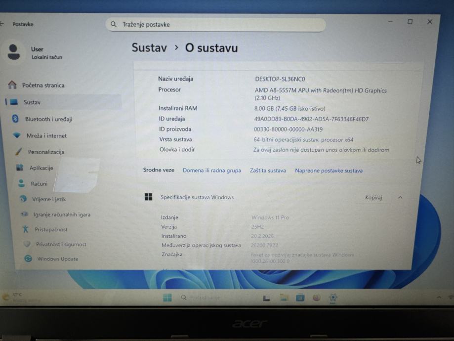Open the Računi person icon
This screenshot has height=341, width=454.
21,183
